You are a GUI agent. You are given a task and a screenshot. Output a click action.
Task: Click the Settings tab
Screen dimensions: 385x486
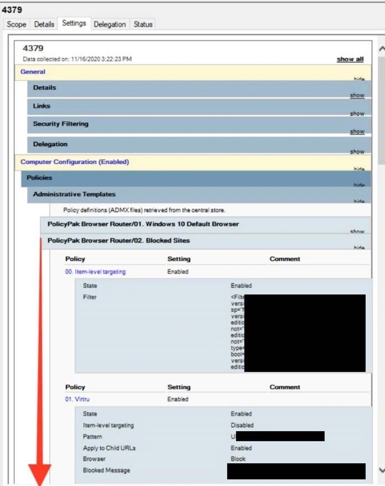pos(74,23)
